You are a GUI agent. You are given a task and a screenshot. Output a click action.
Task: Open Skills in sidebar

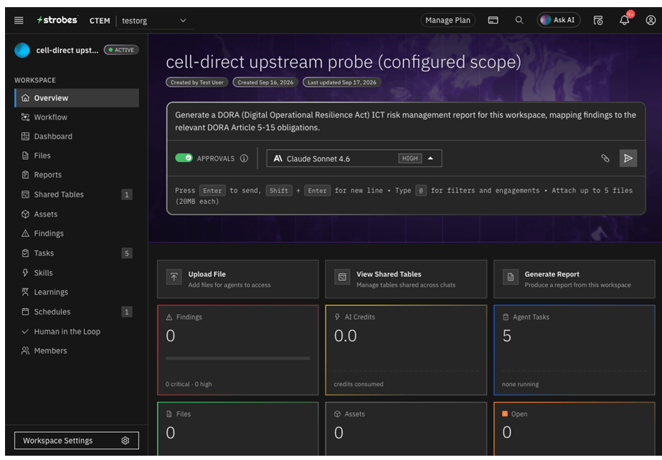77,273
